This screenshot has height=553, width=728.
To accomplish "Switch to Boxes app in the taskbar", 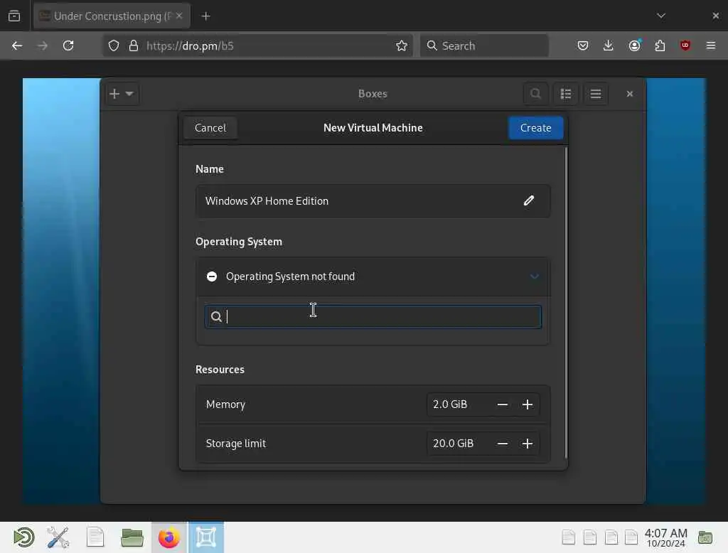I will point(205,537).
